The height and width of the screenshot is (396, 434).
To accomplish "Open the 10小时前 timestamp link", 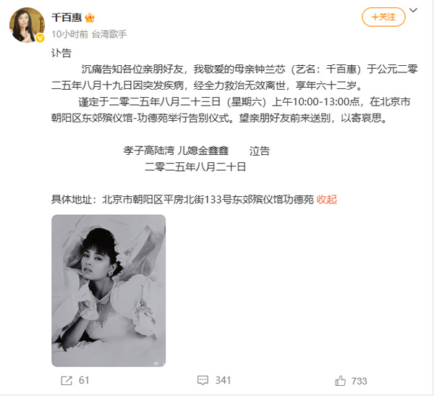I will [69, 34].
